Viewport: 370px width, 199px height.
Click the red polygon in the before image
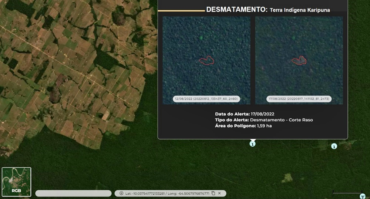point(207,60)
